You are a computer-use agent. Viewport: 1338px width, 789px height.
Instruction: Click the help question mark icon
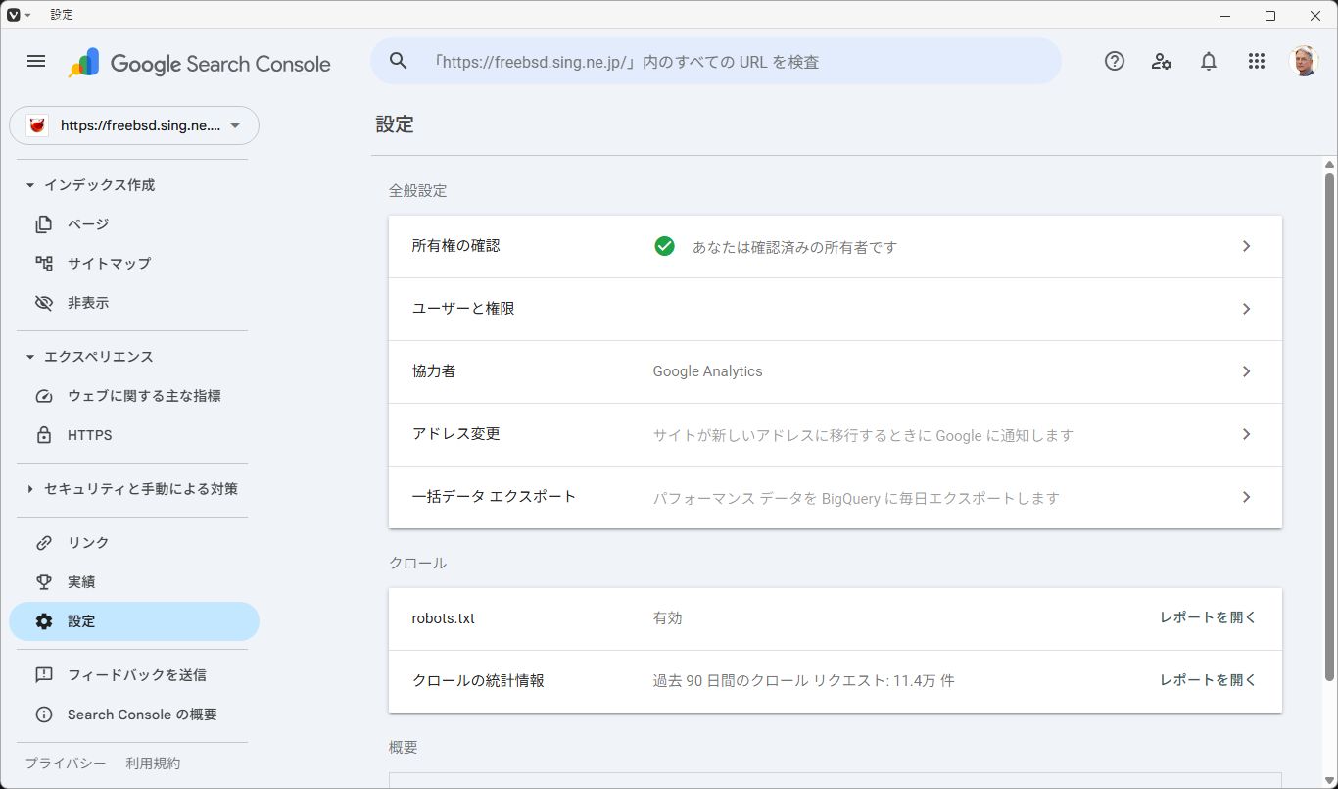click(x=1115, y=61)
